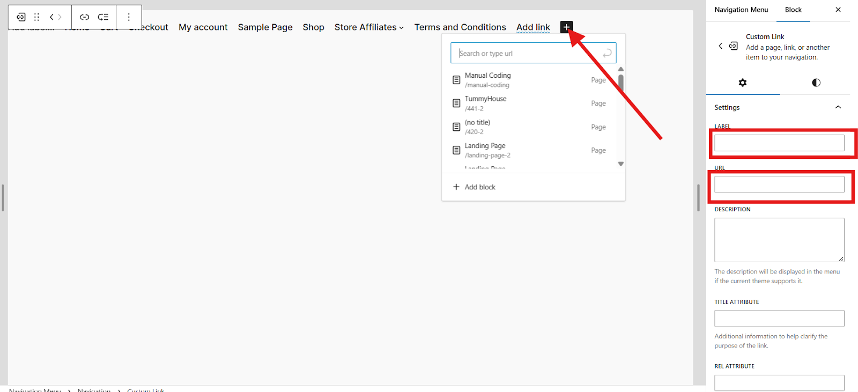
Task: Click the custom link block type icon in toolbar
Action: 21,17
